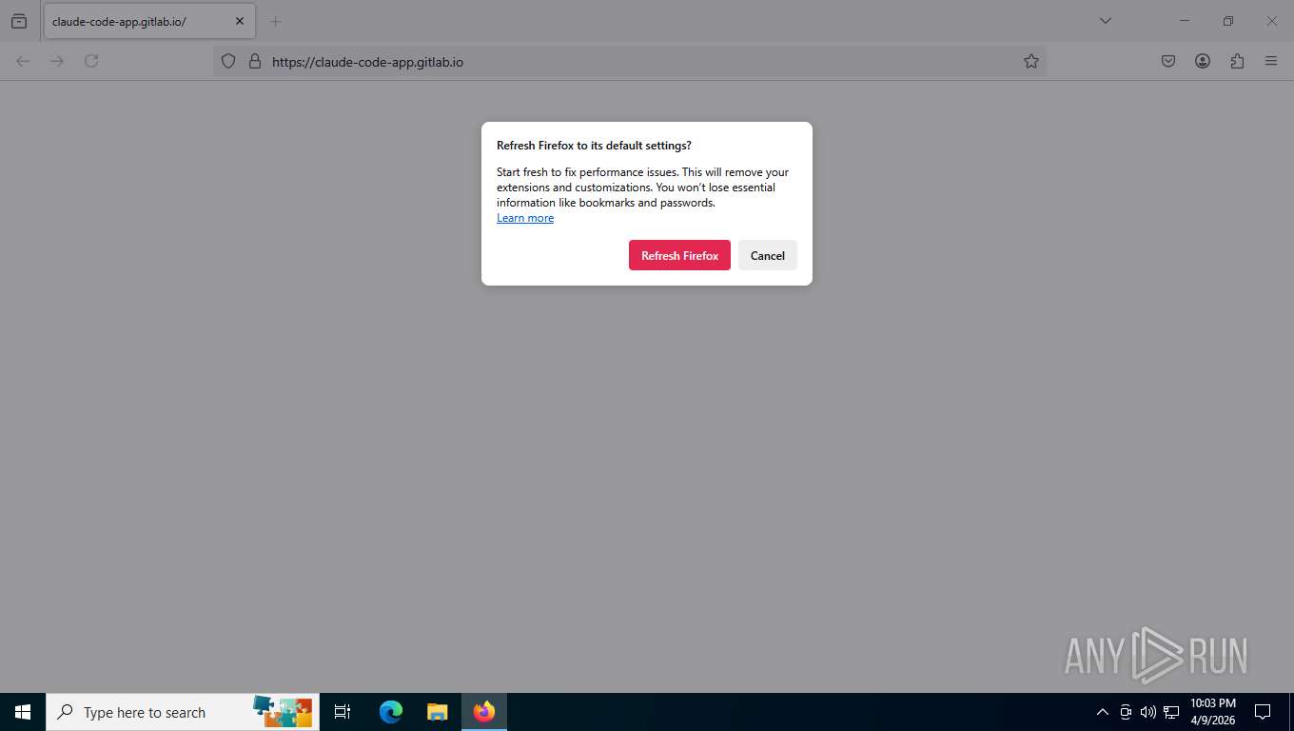Open the Pocket save icon
The height and width of the screenshot is (731, 1294).
[1168, 61]
